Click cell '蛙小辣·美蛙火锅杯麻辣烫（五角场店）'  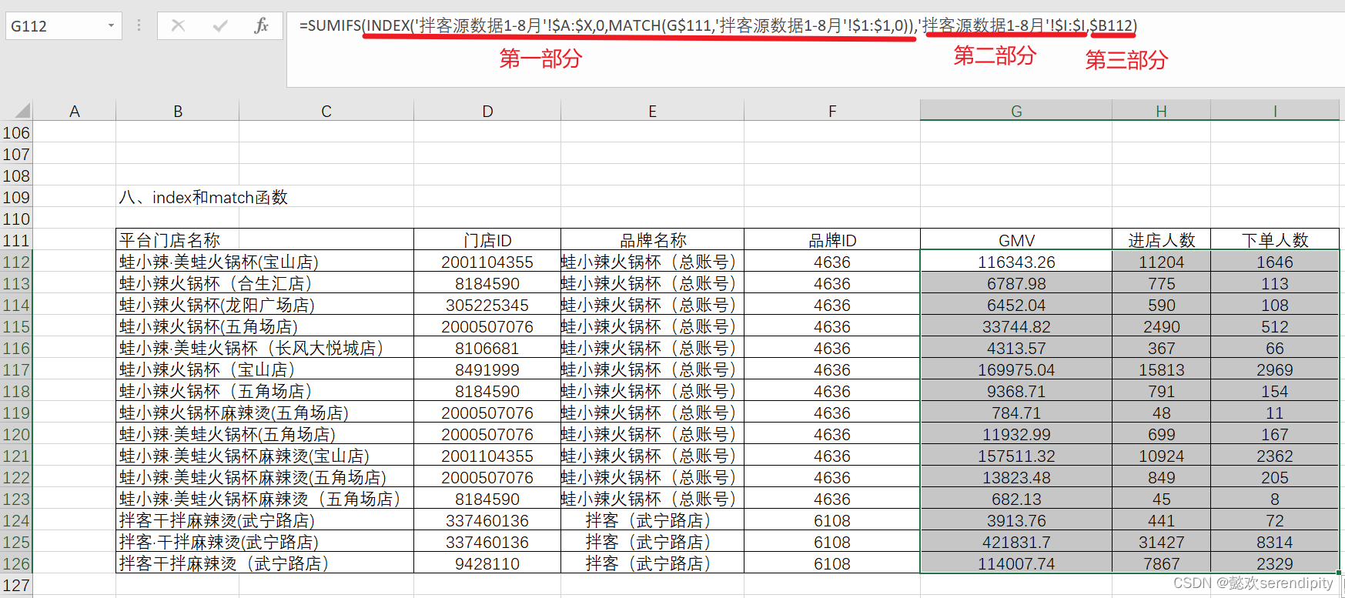[x=265, y=499]
